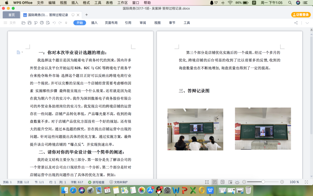Switch to the 插入 ribbon tab
The width and height of the screenshot is (313, 196).
click(x=94, y=23)
